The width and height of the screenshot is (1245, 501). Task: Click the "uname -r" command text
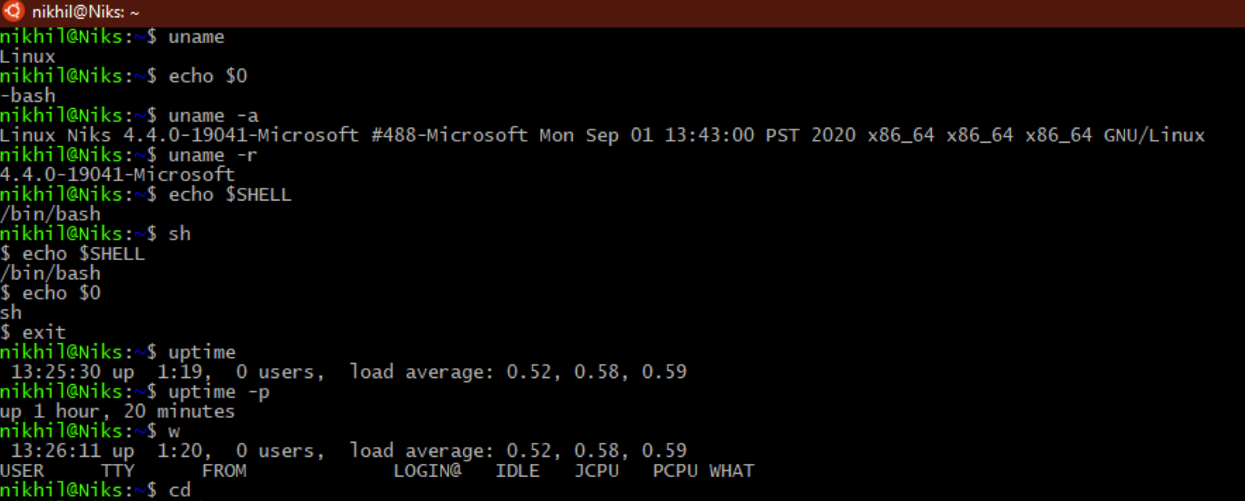click(213, 155)
